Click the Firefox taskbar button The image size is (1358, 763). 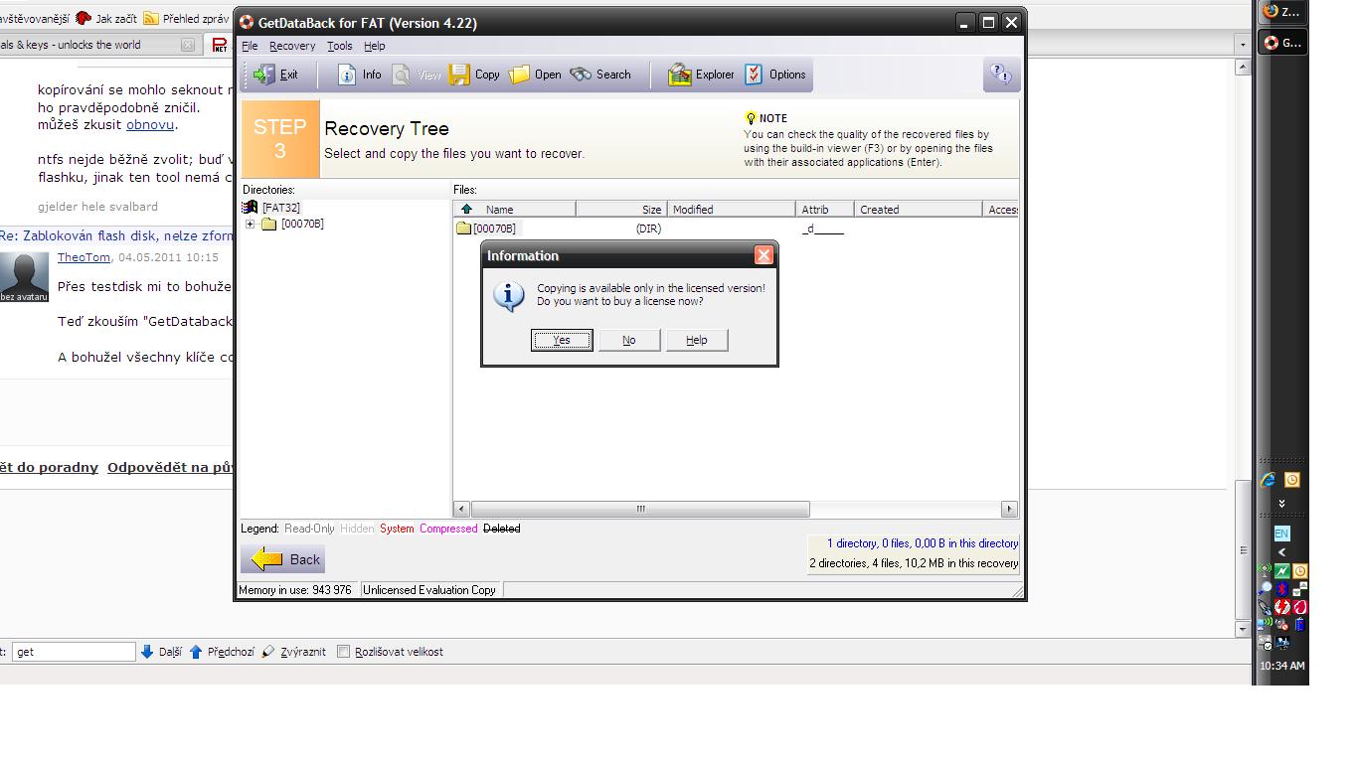tap(1282, 12)
